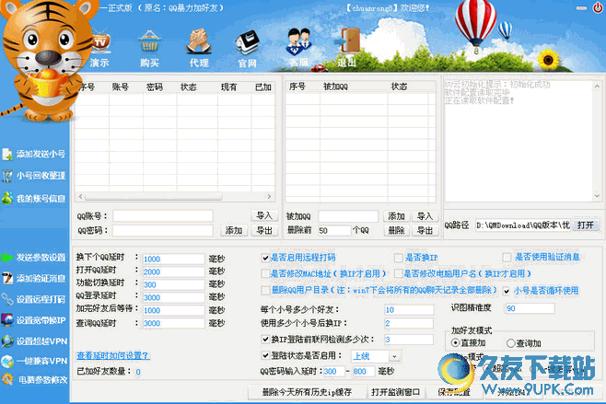Click 识图精准度 field showing 90
The width and height of the screenshot is (606, 404).
(x=530, y=308)
